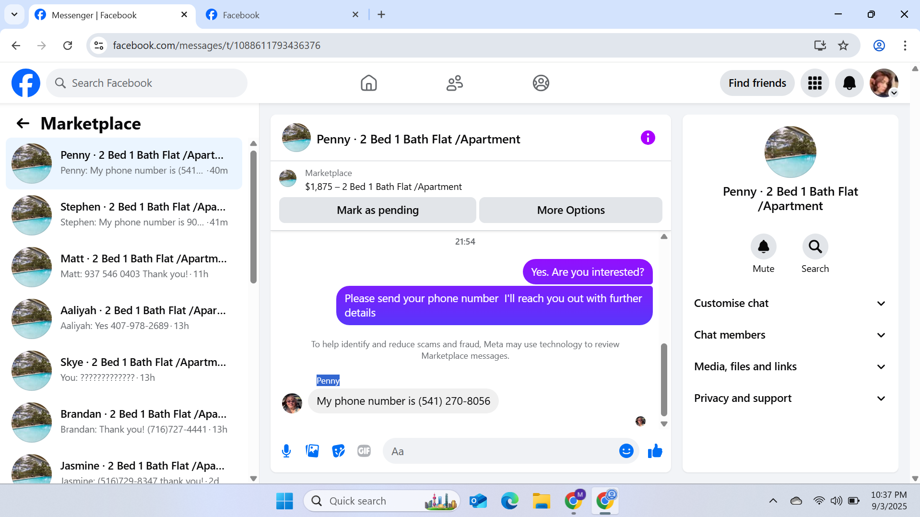Click Mark as pending button

377,210
